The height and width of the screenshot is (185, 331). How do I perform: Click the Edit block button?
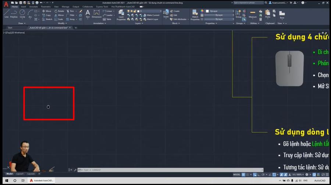(x=174, y=15)
